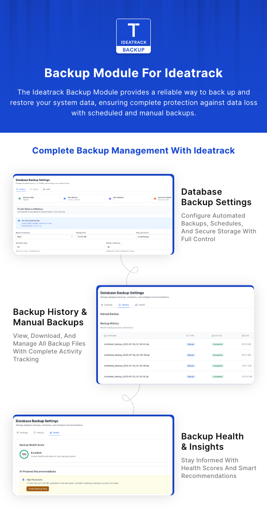
Task: Click the backup settings screenshot thumbnail
Action: click(93, 214)
